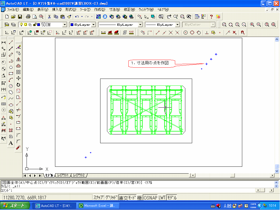Save the drawing using the floppy disk icon
Viewport: 280px width, 210px height.
pyautogui.click(x=20, y=17)
